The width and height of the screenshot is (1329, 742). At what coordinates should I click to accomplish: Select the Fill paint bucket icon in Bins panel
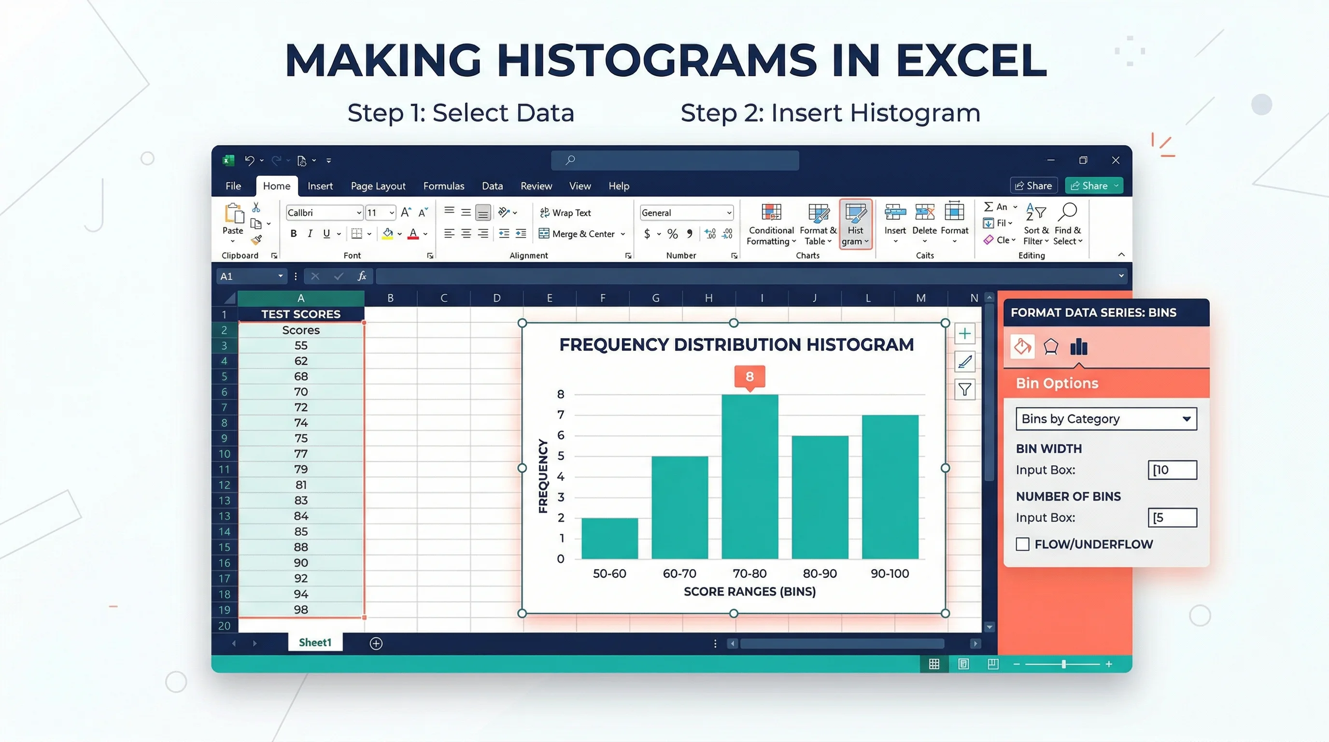coord(1022,347)
